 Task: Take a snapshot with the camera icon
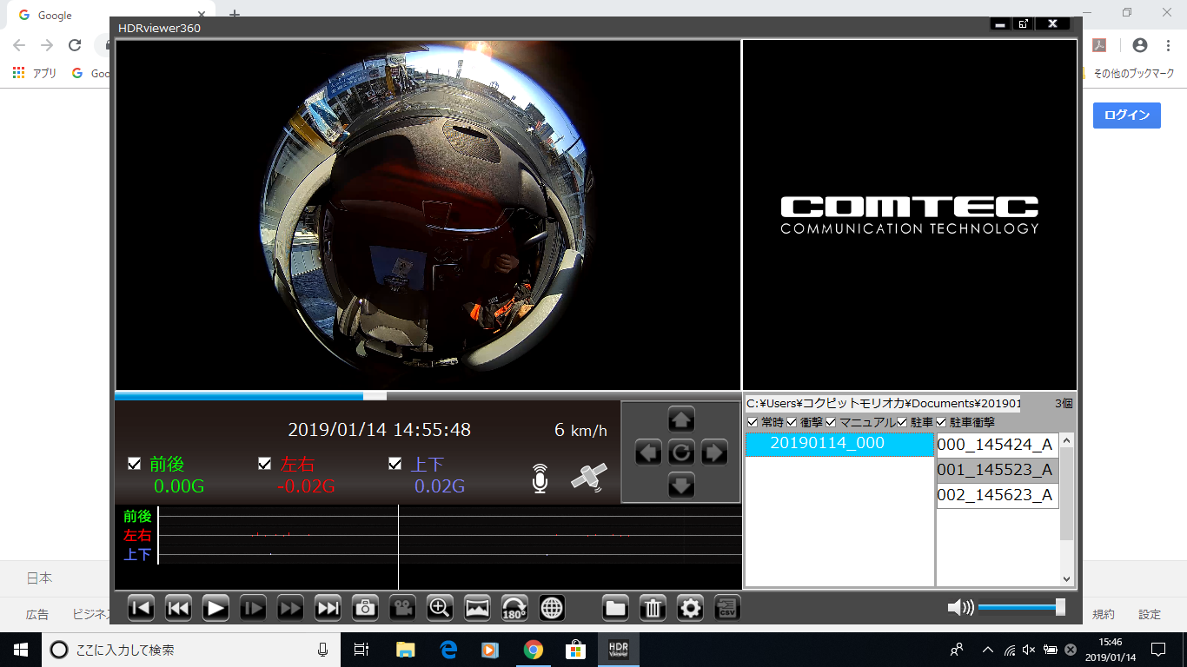tap(365, 608)
